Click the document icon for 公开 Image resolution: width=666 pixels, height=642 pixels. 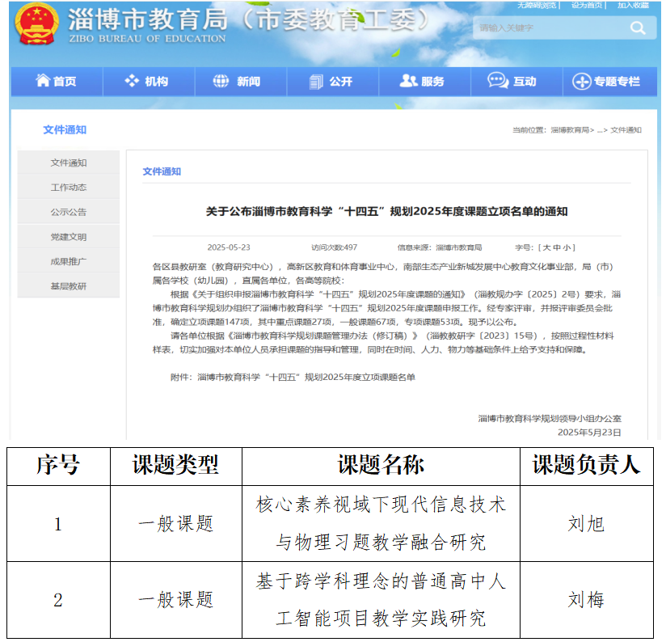(316, 81)
